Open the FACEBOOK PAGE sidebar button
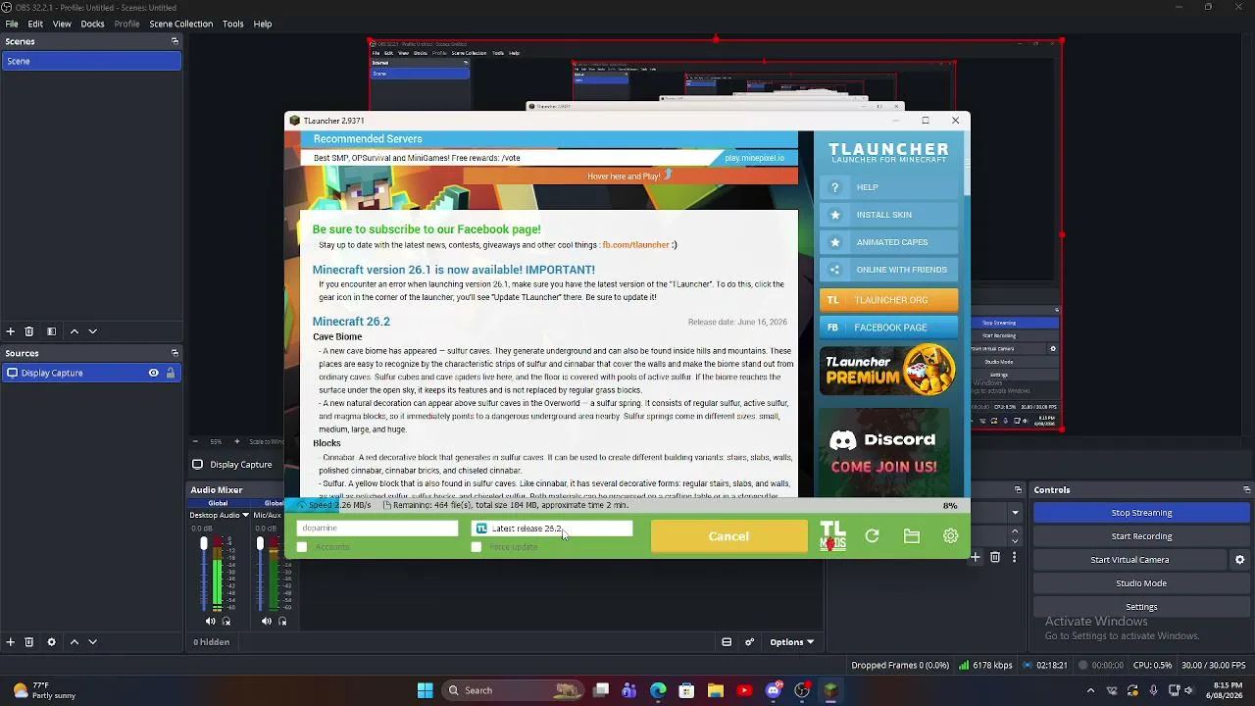 coord(888,328)
